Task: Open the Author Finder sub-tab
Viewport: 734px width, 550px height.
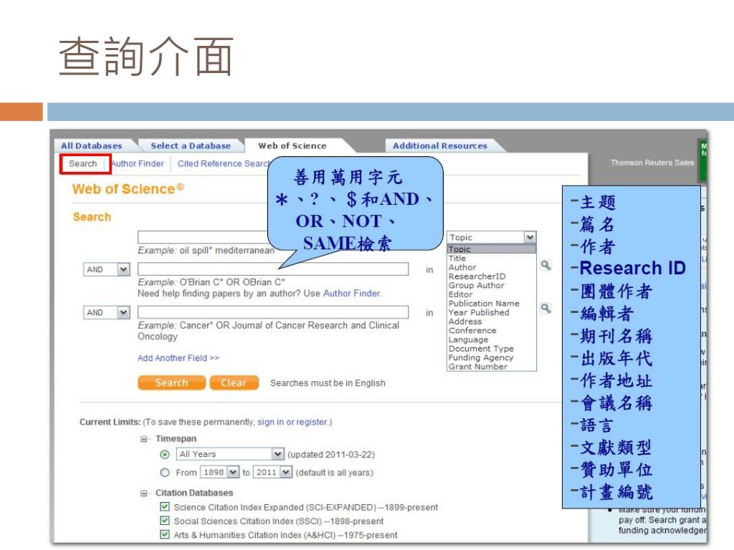Action: pyautogui.click(x=138, y=164)
